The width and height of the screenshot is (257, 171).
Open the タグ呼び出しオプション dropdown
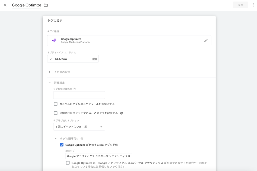click(x=79, y=127)
